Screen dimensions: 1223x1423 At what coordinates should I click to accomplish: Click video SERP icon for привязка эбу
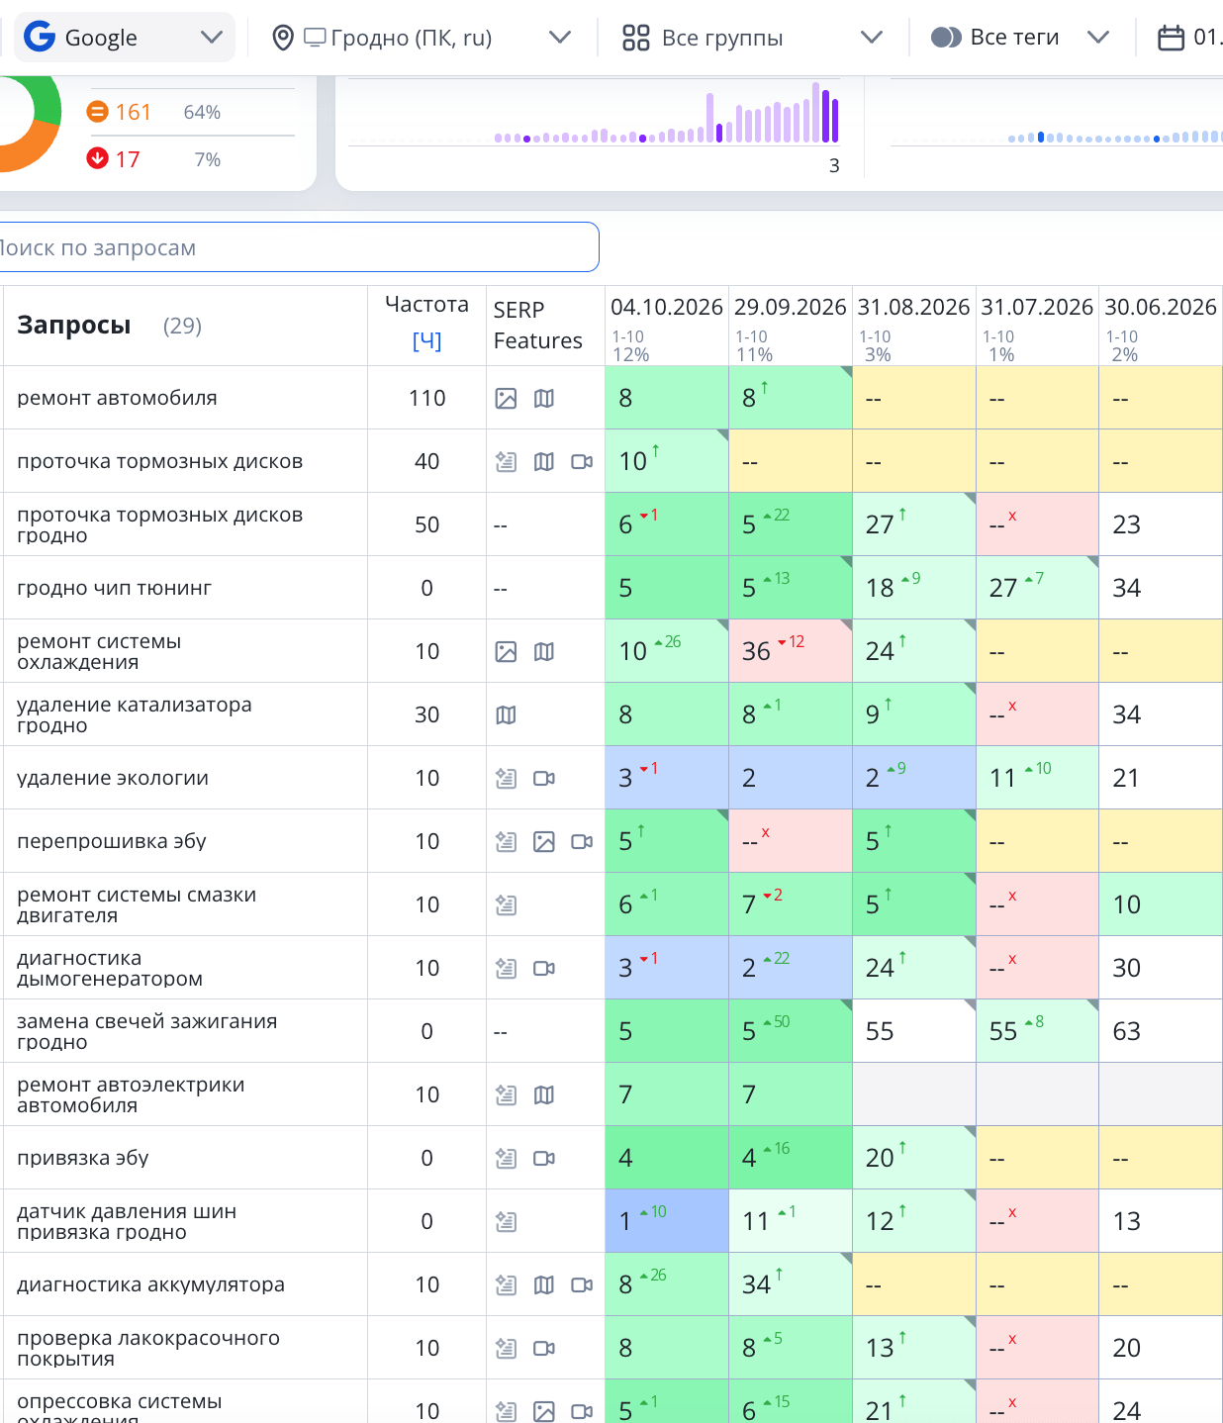pyautogui.click(x=544, y=1158)
